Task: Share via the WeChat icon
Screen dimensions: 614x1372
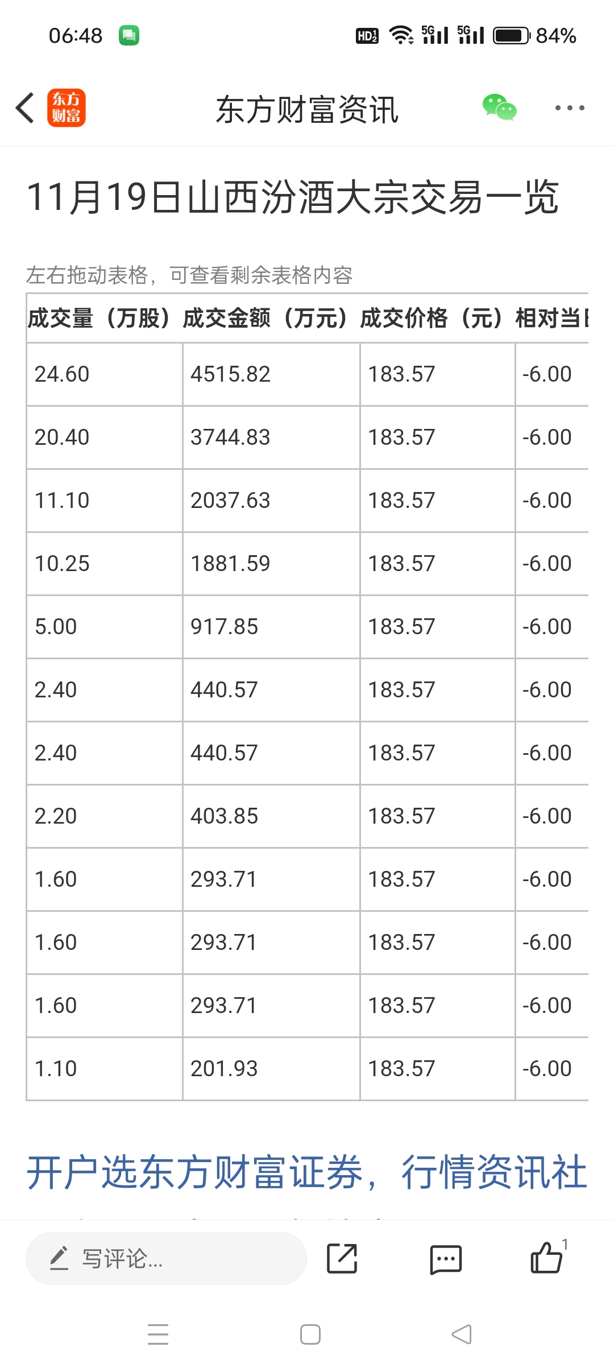Action: pos(499,108)
